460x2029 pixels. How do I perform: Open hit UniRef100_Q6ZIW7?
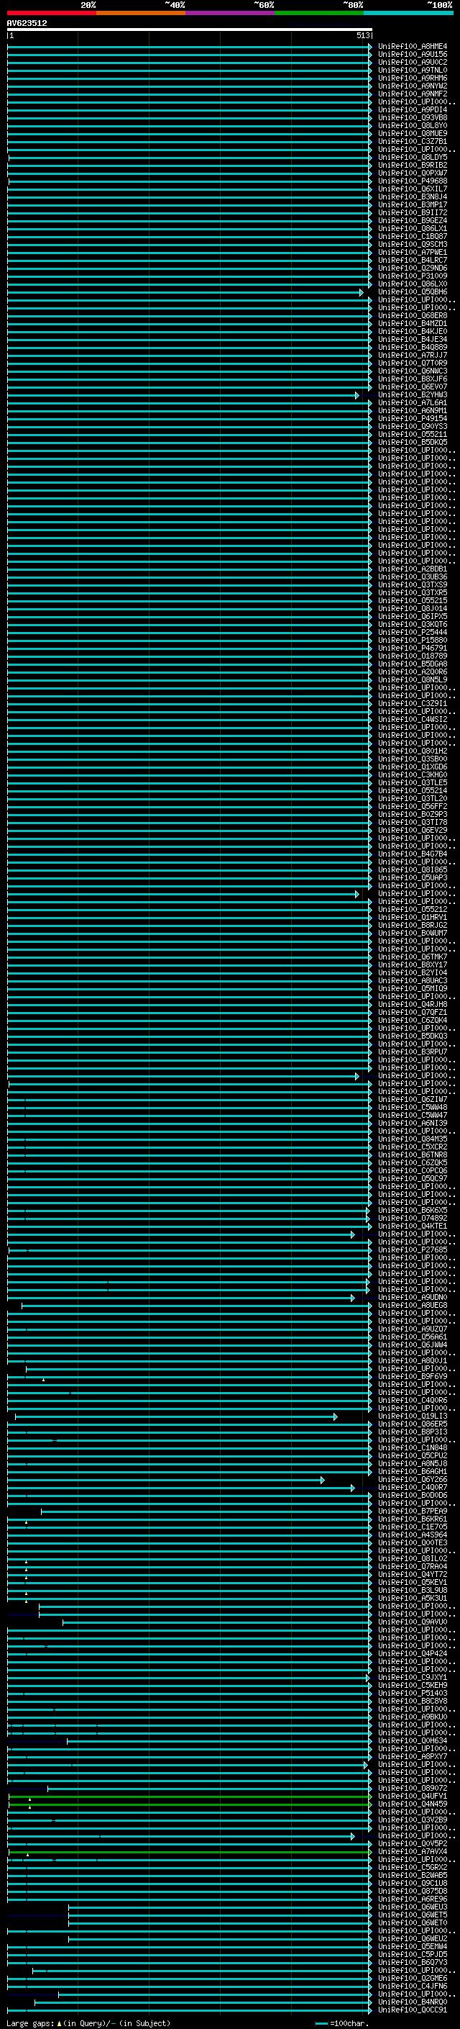[x=412, y=1100]
